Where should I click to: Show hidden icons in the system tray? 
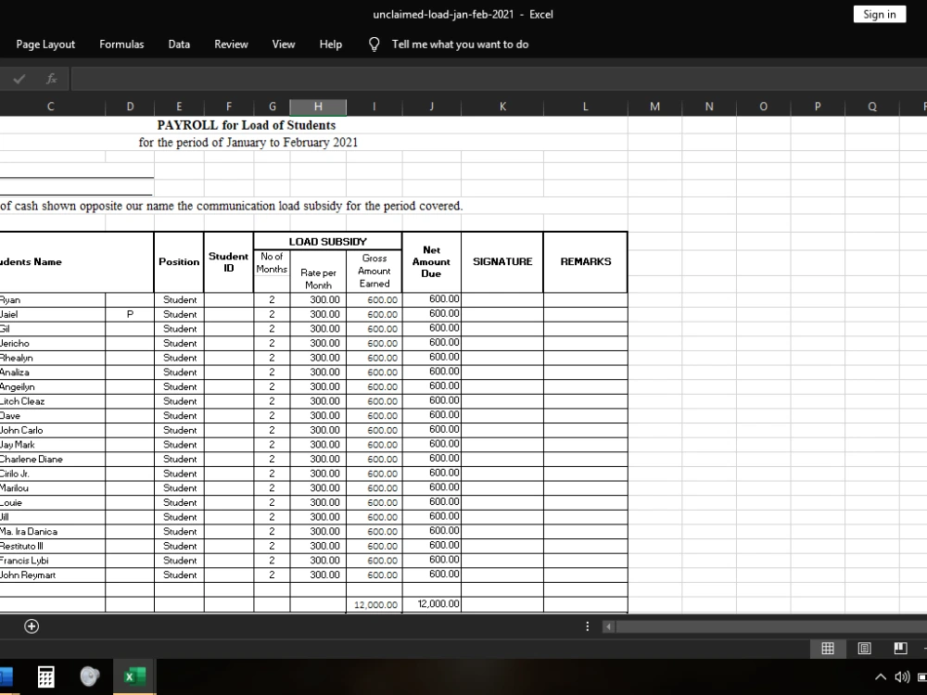[x=880, y=676]
